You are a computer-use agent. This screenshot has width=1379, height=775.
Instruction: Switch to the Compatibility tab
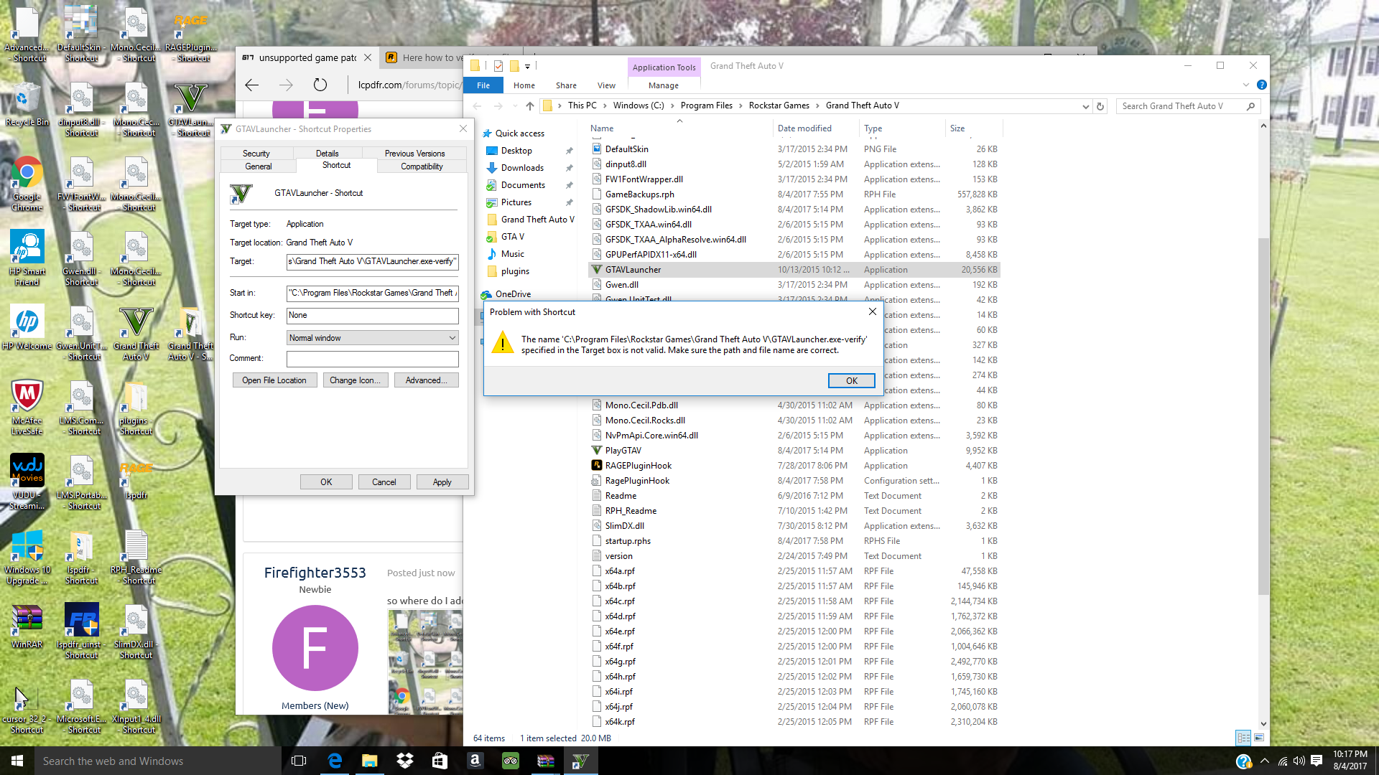click(x=422, y=166)
